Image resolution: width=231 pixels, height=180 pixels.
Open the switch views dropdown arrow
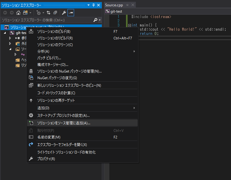click(30, 13)
